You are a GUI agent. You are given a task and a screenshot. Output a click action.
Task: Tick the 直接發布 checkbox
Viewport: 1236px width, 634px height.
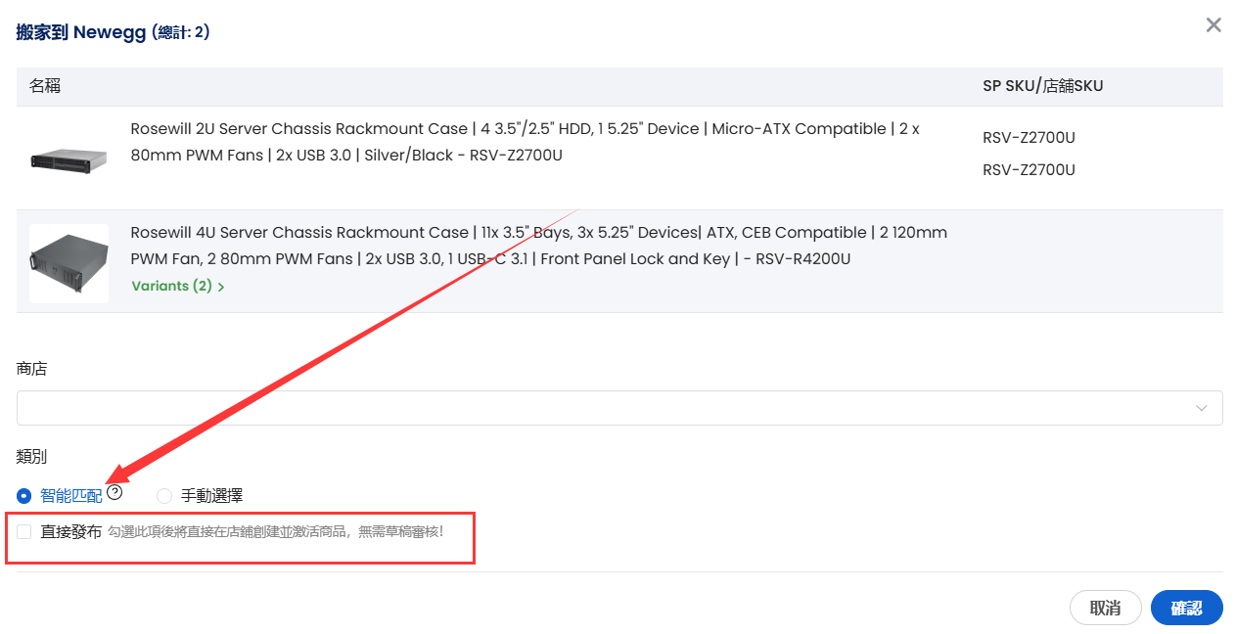[x=24, y=531]
